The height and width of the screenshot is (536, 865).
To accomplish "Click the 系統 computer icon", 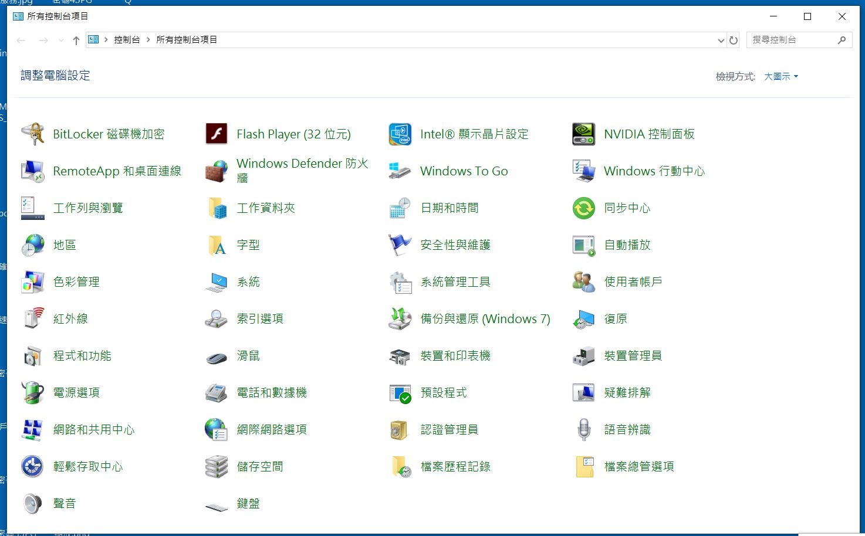I will pyautogui.click(x=216, y=281).
